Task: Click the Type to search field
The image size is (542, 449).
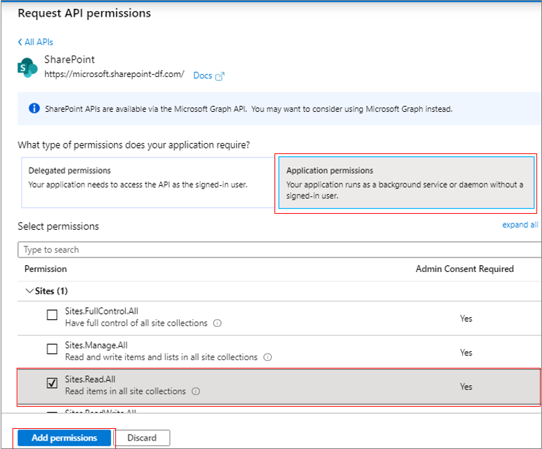Action: click(279, 250)
